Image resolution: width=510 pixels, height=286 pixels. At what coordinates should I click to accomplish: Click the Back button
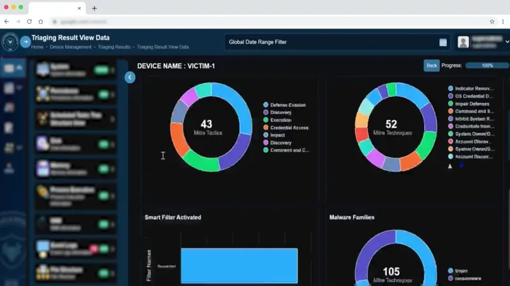click(x=432, y=65)
